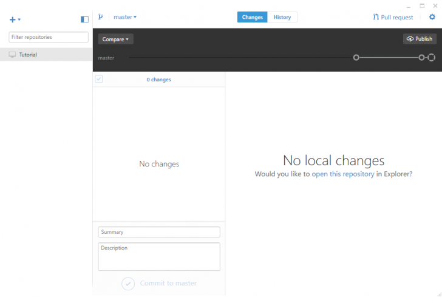
Task: Open the settings gear menu
Action: tap(432, 17)
